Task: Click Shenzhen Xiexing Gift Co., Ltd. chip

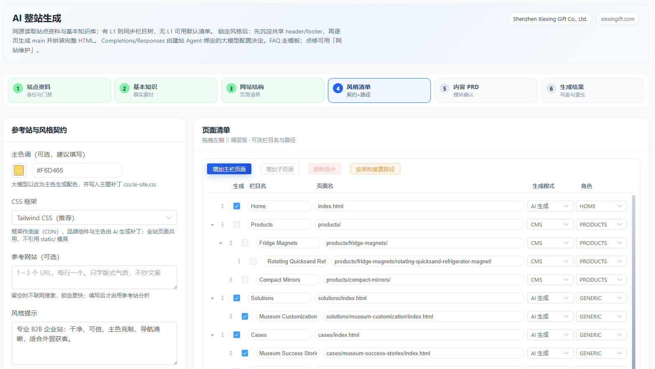Action: pos(550,19)
